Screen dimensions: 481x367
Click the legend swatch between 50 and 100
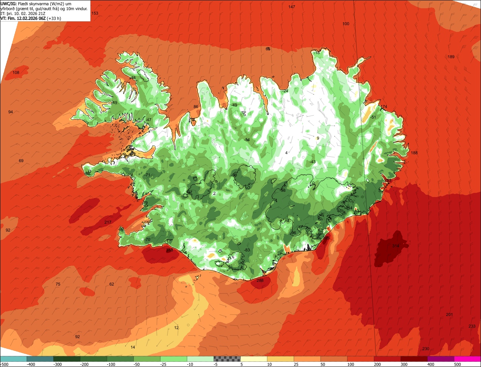(x=334, y=359)
